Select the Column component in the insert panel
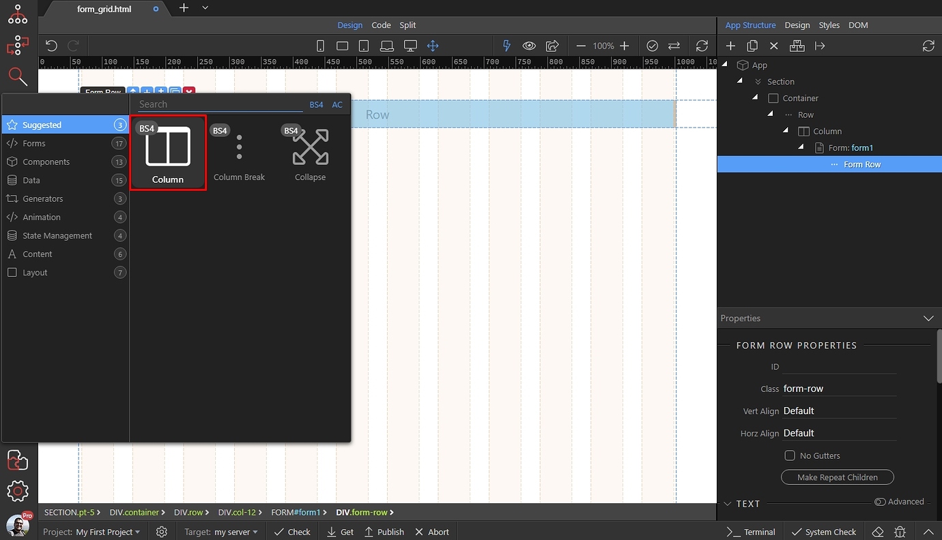Image resolution: width=942 pixels, height=540 pixels. [167, 151]
